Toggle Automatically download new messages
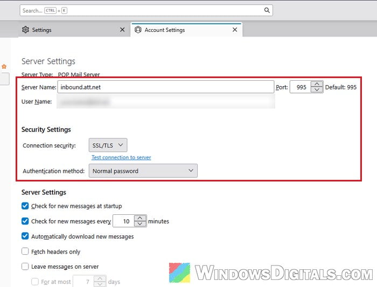Image resolution: width=377 pixels, height=287 pixels. (25, 236)
